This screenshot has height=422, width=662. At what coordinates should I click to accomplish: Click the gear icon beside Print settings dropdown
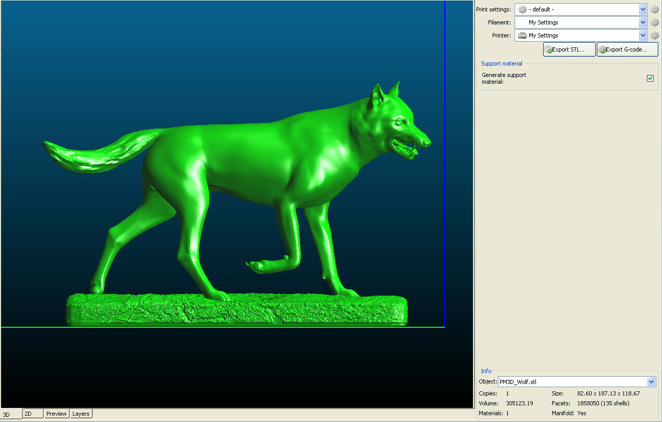(x=655, y=9)
